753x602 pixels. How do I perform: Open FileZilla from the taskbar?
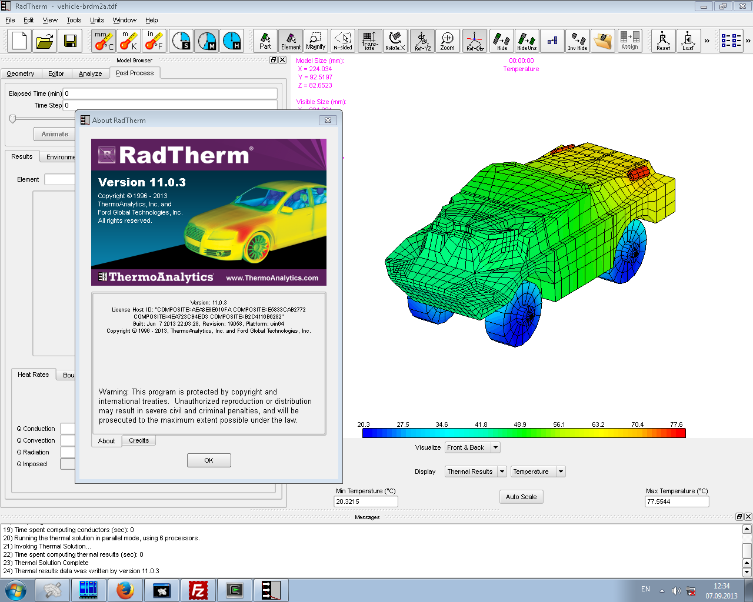point(198,590)
